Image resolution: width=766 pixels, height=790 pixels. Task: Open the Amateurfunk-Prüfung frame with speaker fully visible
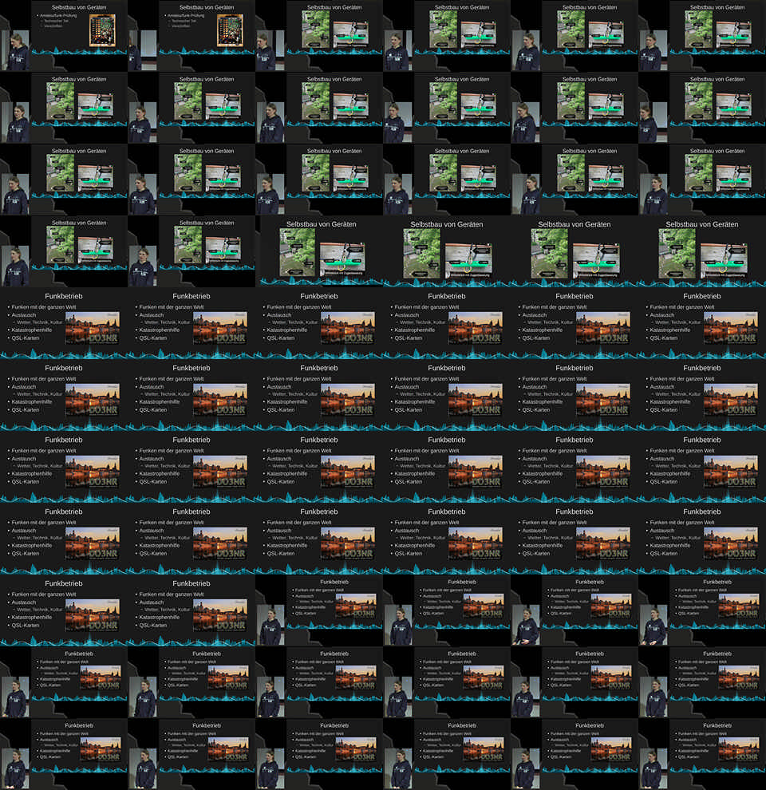tap(64, 36)
